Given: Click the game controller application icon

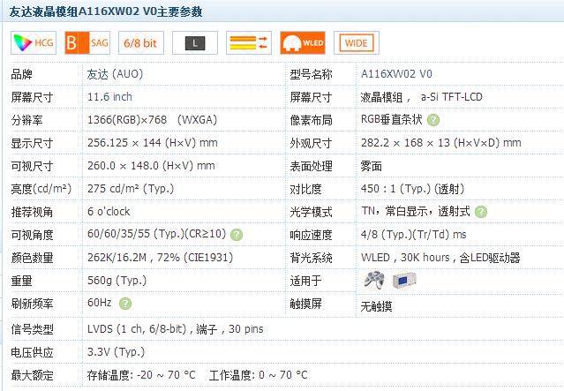Looking at the screenshot, I should point(374,280).
